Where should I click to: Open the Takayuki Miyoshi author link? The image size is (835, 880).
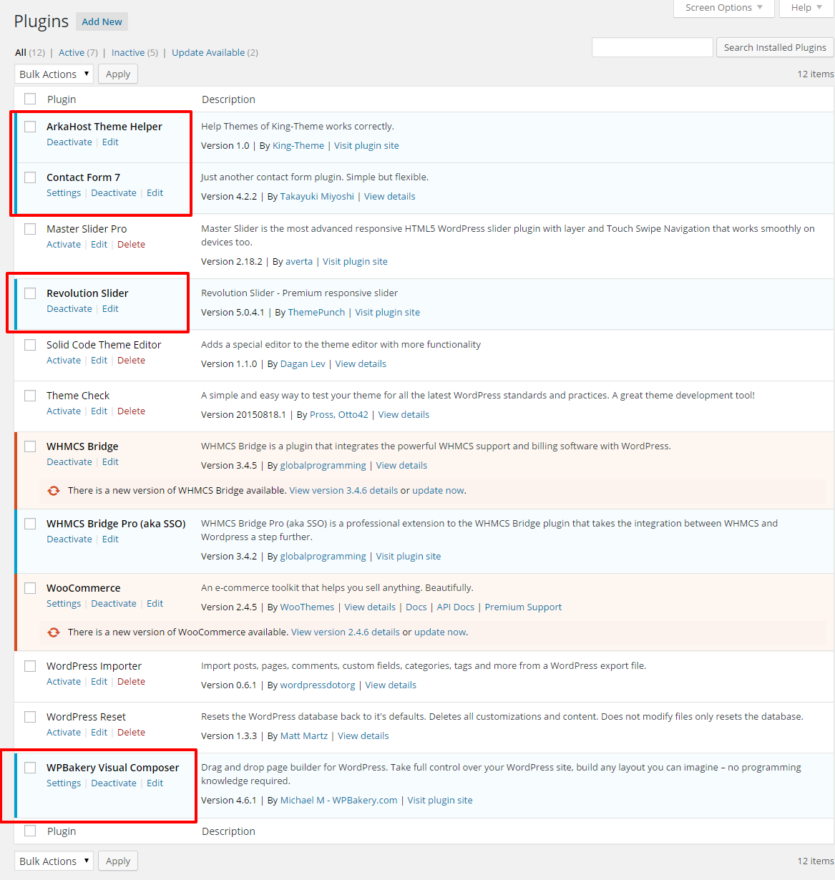317,197
